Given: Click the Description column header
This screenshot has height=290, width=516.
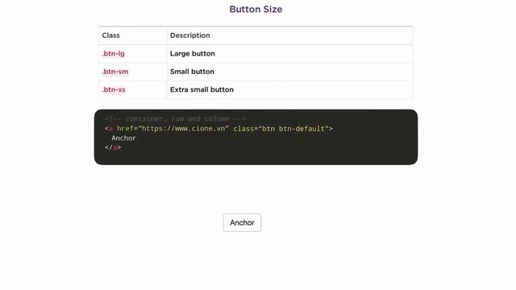Looking at the screenshot, I should pos(289,35).
